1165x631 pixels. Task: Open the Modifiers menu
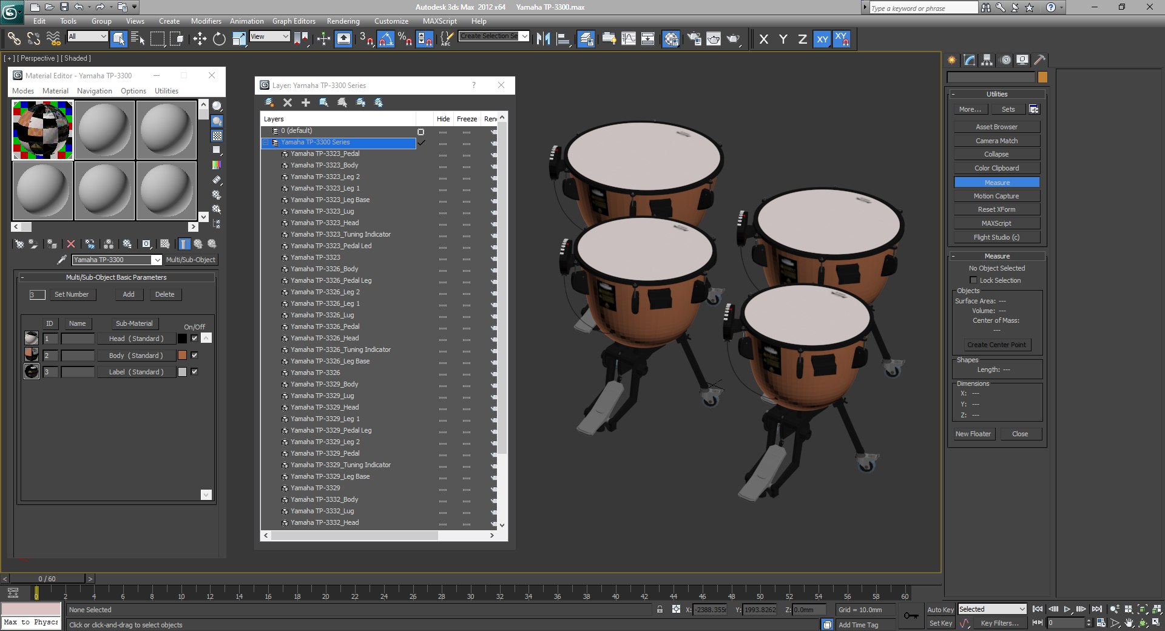[206, 21]
